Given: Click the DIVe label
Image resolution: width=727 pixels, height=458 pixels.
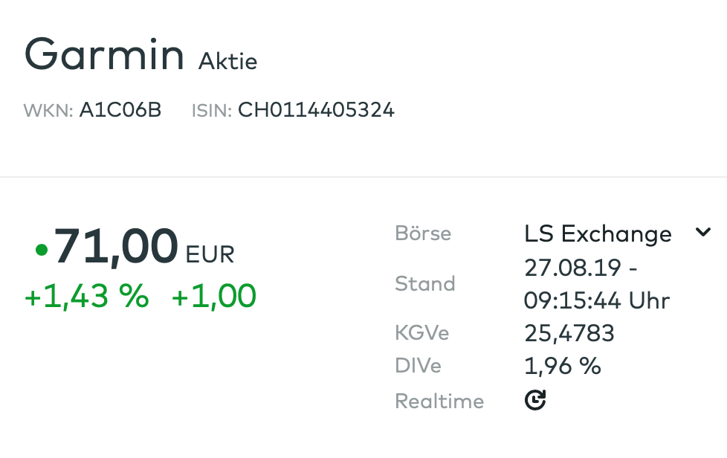Looking at the screenshot, I should click(x=418, y=366).
